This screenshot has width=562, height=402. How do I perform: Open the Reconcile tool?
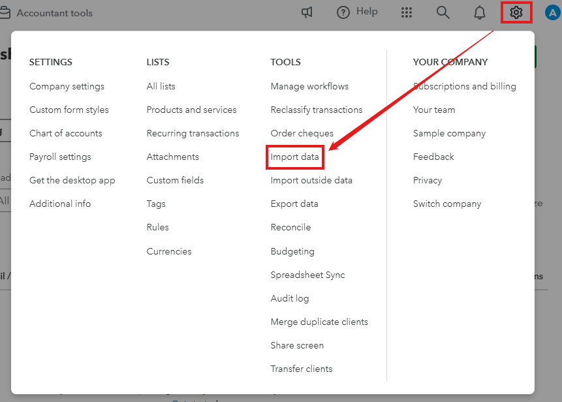(290, 227)
